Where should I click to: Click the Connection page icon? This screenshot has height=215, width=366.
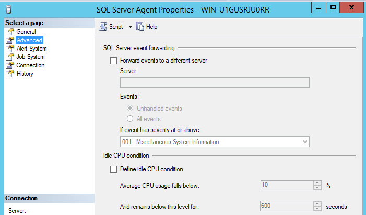point(9,65)
